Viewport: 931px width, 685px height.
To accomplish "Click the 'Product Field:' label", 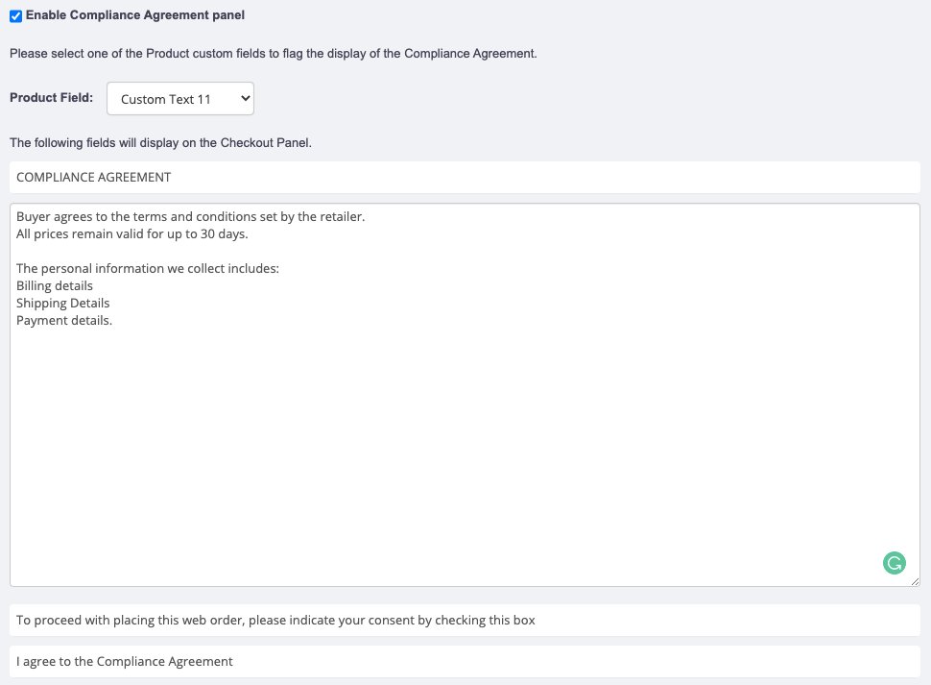I will pos(51,98).
